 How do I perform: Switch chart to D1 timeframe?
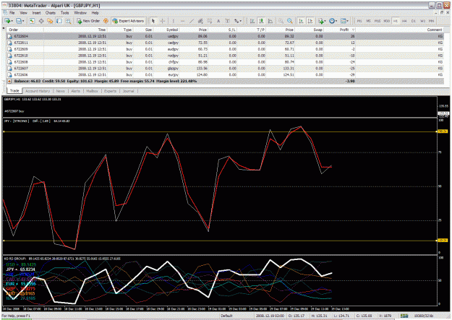point(414,21)
